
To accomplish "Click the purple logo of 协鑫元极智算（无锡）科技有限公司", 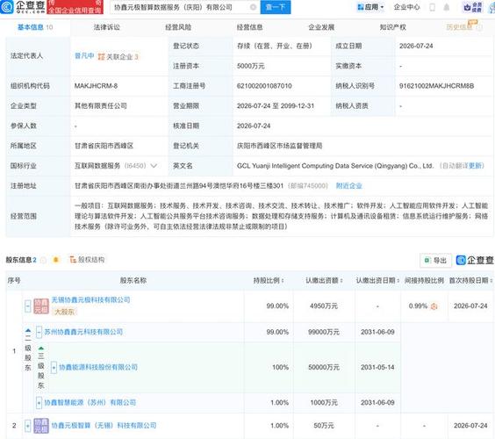I will (41, 426).
